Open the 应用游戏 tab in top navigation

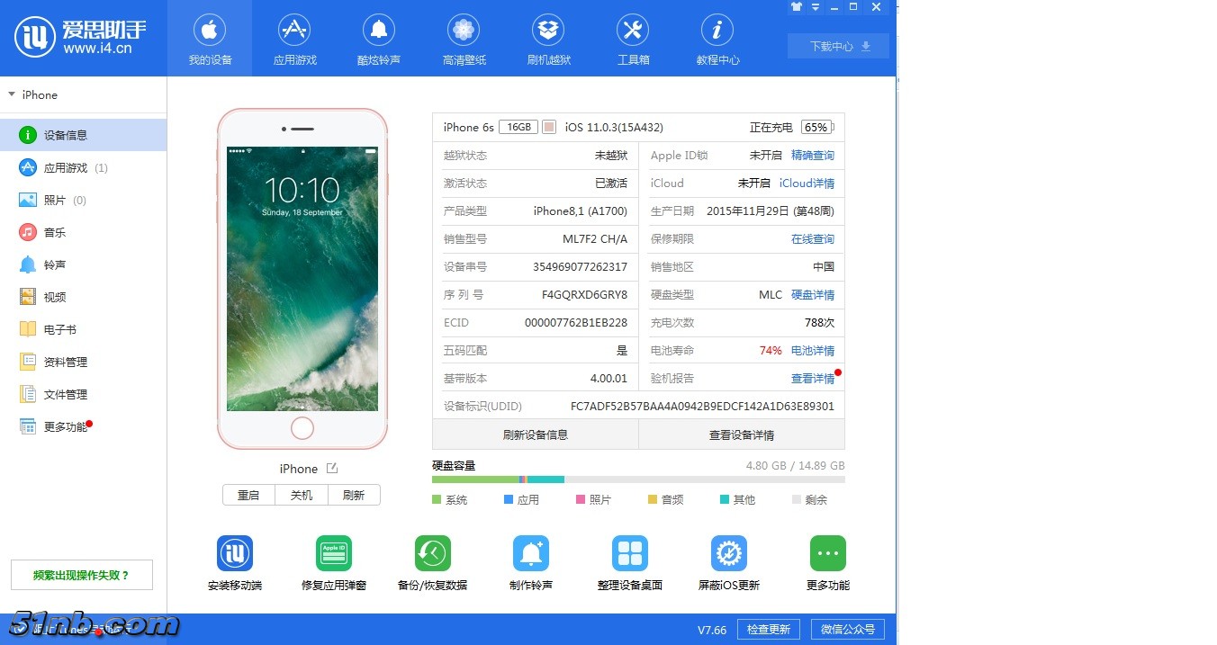click(294, 40)
